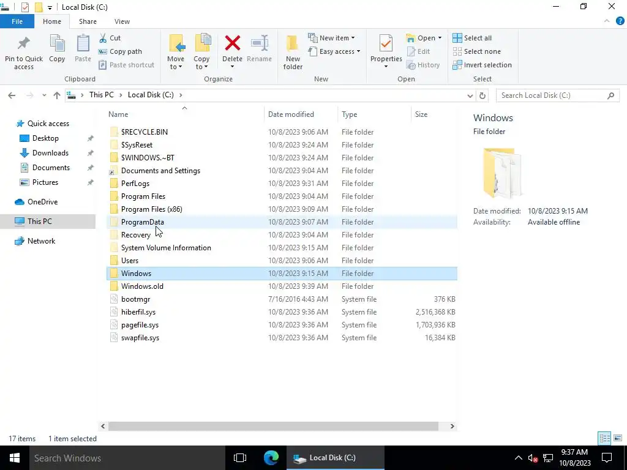Click the muted volume tray icon
The width and height of the screenshot is (627, 470).
coord(533,458)
